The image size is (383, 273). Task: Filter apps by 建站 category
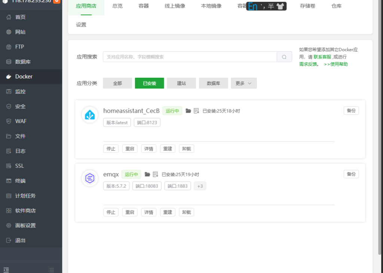click(181, 83)
